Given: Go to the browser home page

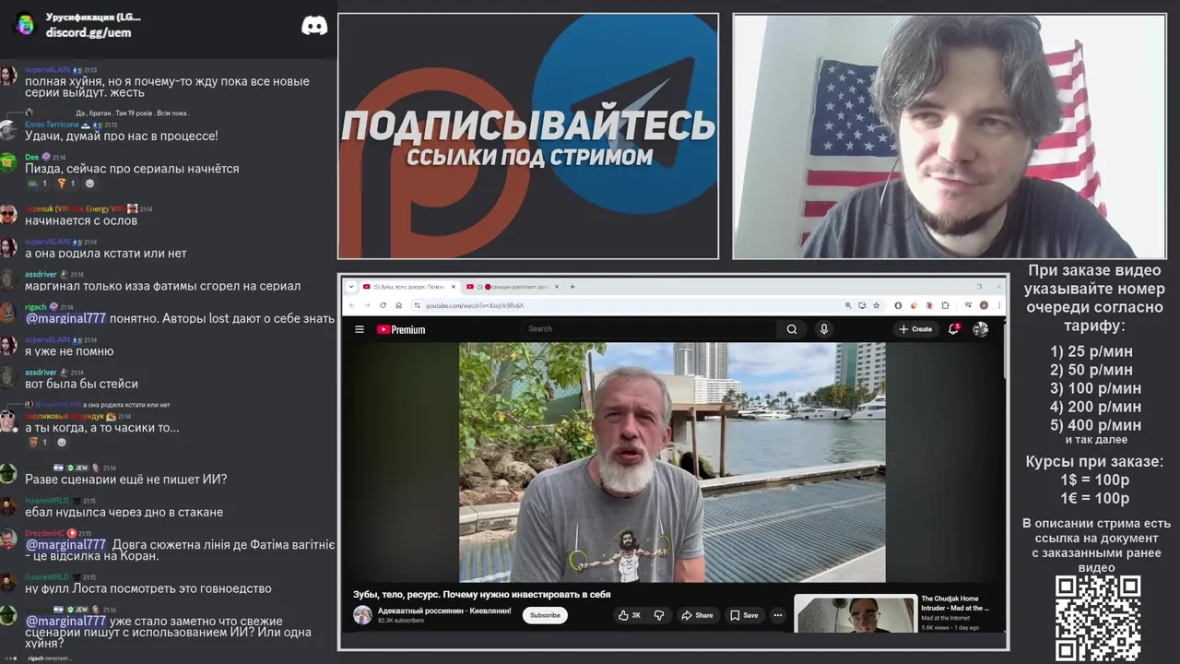Looking at the screenshot, I should (398, 305).
